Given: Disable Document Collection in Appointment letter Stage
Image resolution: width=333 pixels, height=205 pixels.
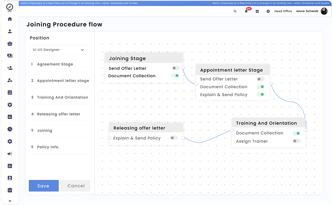Looking at the screenshot, I should click(x=261, y=87).
